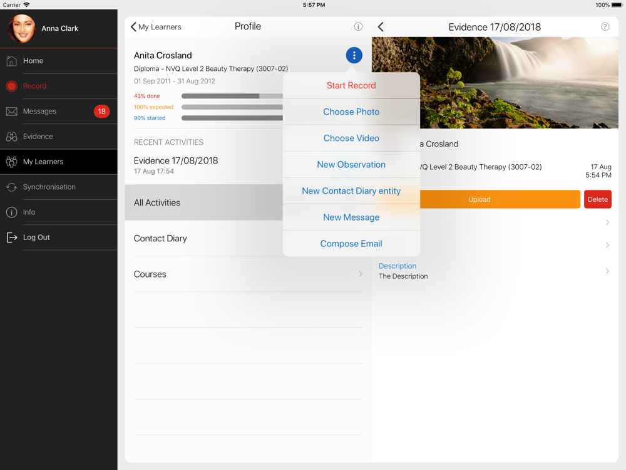Go back to My Learners

156,27
